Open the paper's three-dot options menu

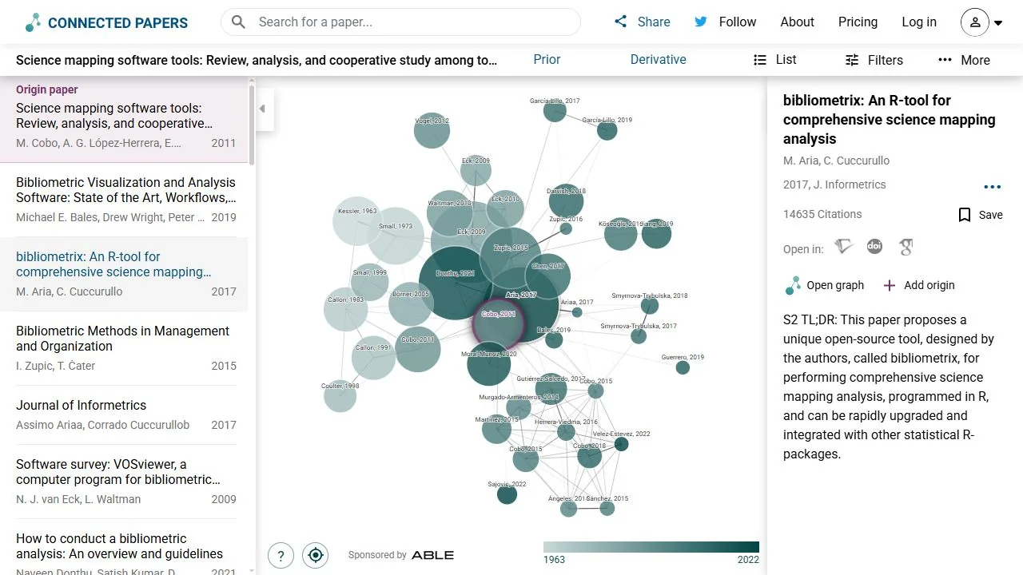pyautogui.click(x=993, y=187)
